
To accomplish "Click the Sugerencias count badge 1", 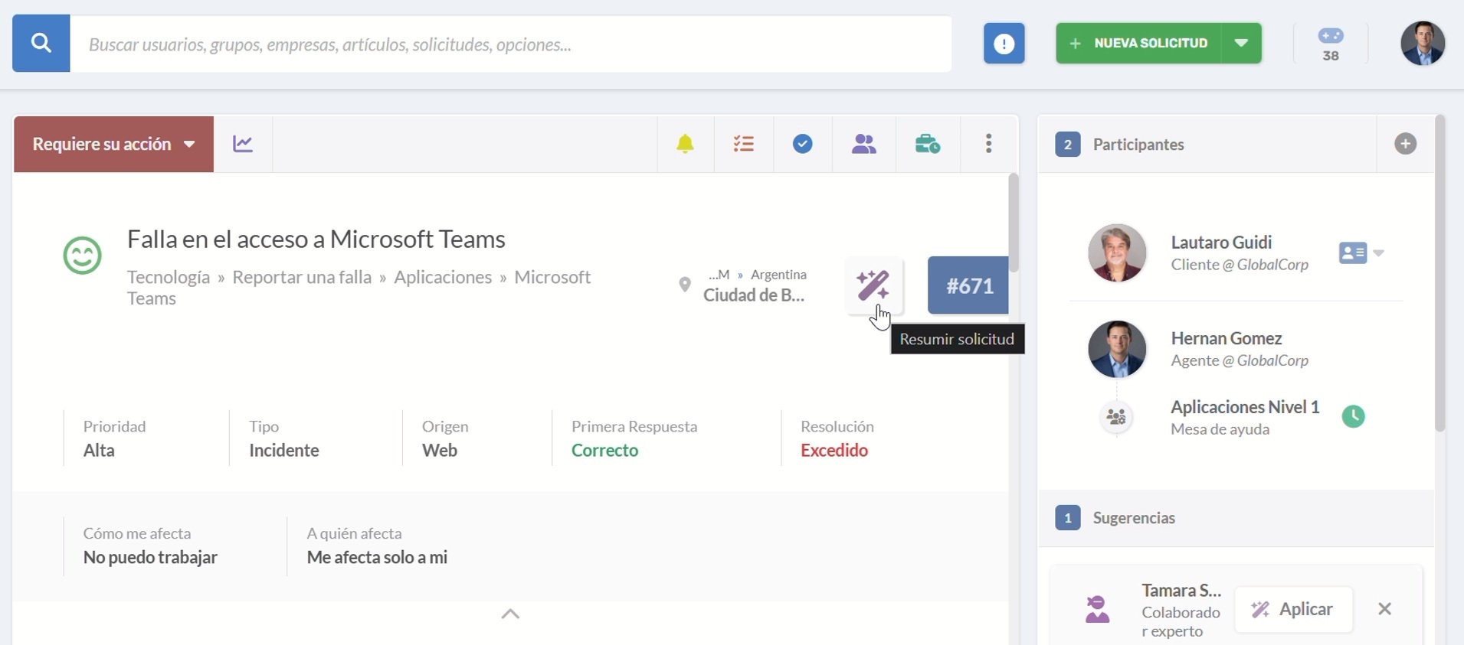I will click(x=1067, y=518).
